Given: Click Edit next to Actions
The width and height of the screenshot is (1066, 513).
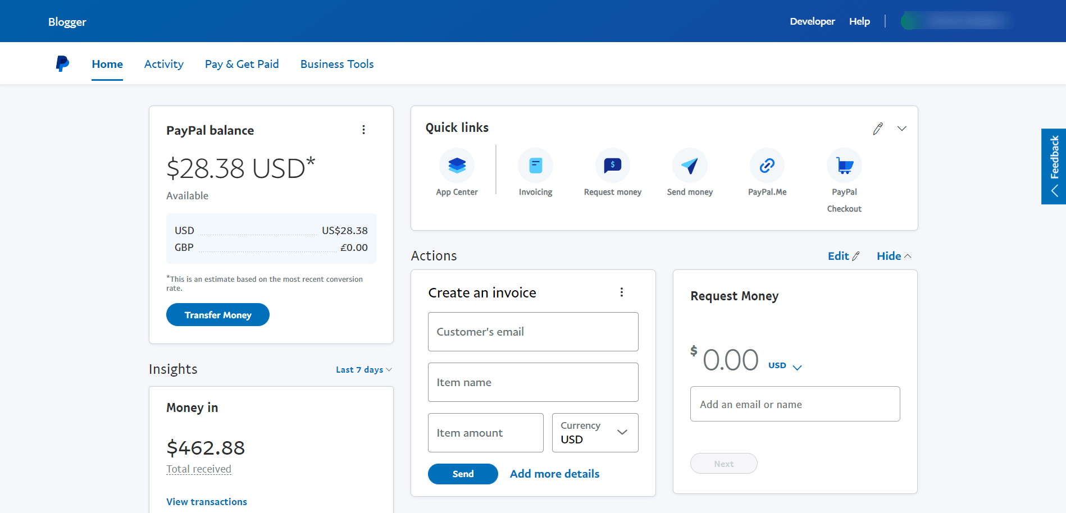Looking at the screenshot, I should (844, 256).
